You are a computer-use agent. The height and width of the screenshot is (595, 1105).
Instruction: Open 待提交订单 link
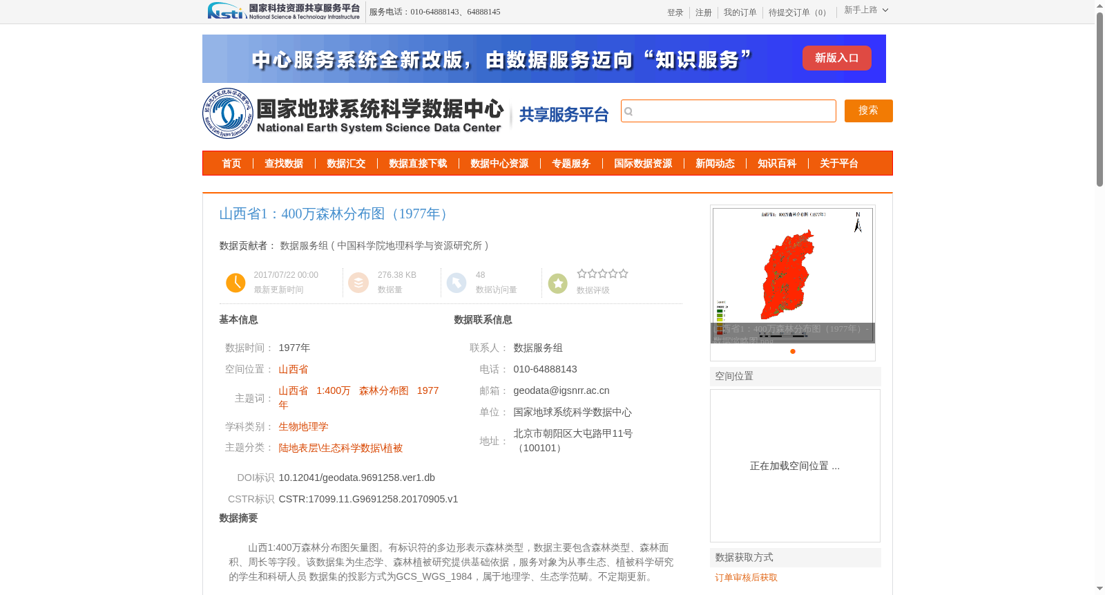799,13
